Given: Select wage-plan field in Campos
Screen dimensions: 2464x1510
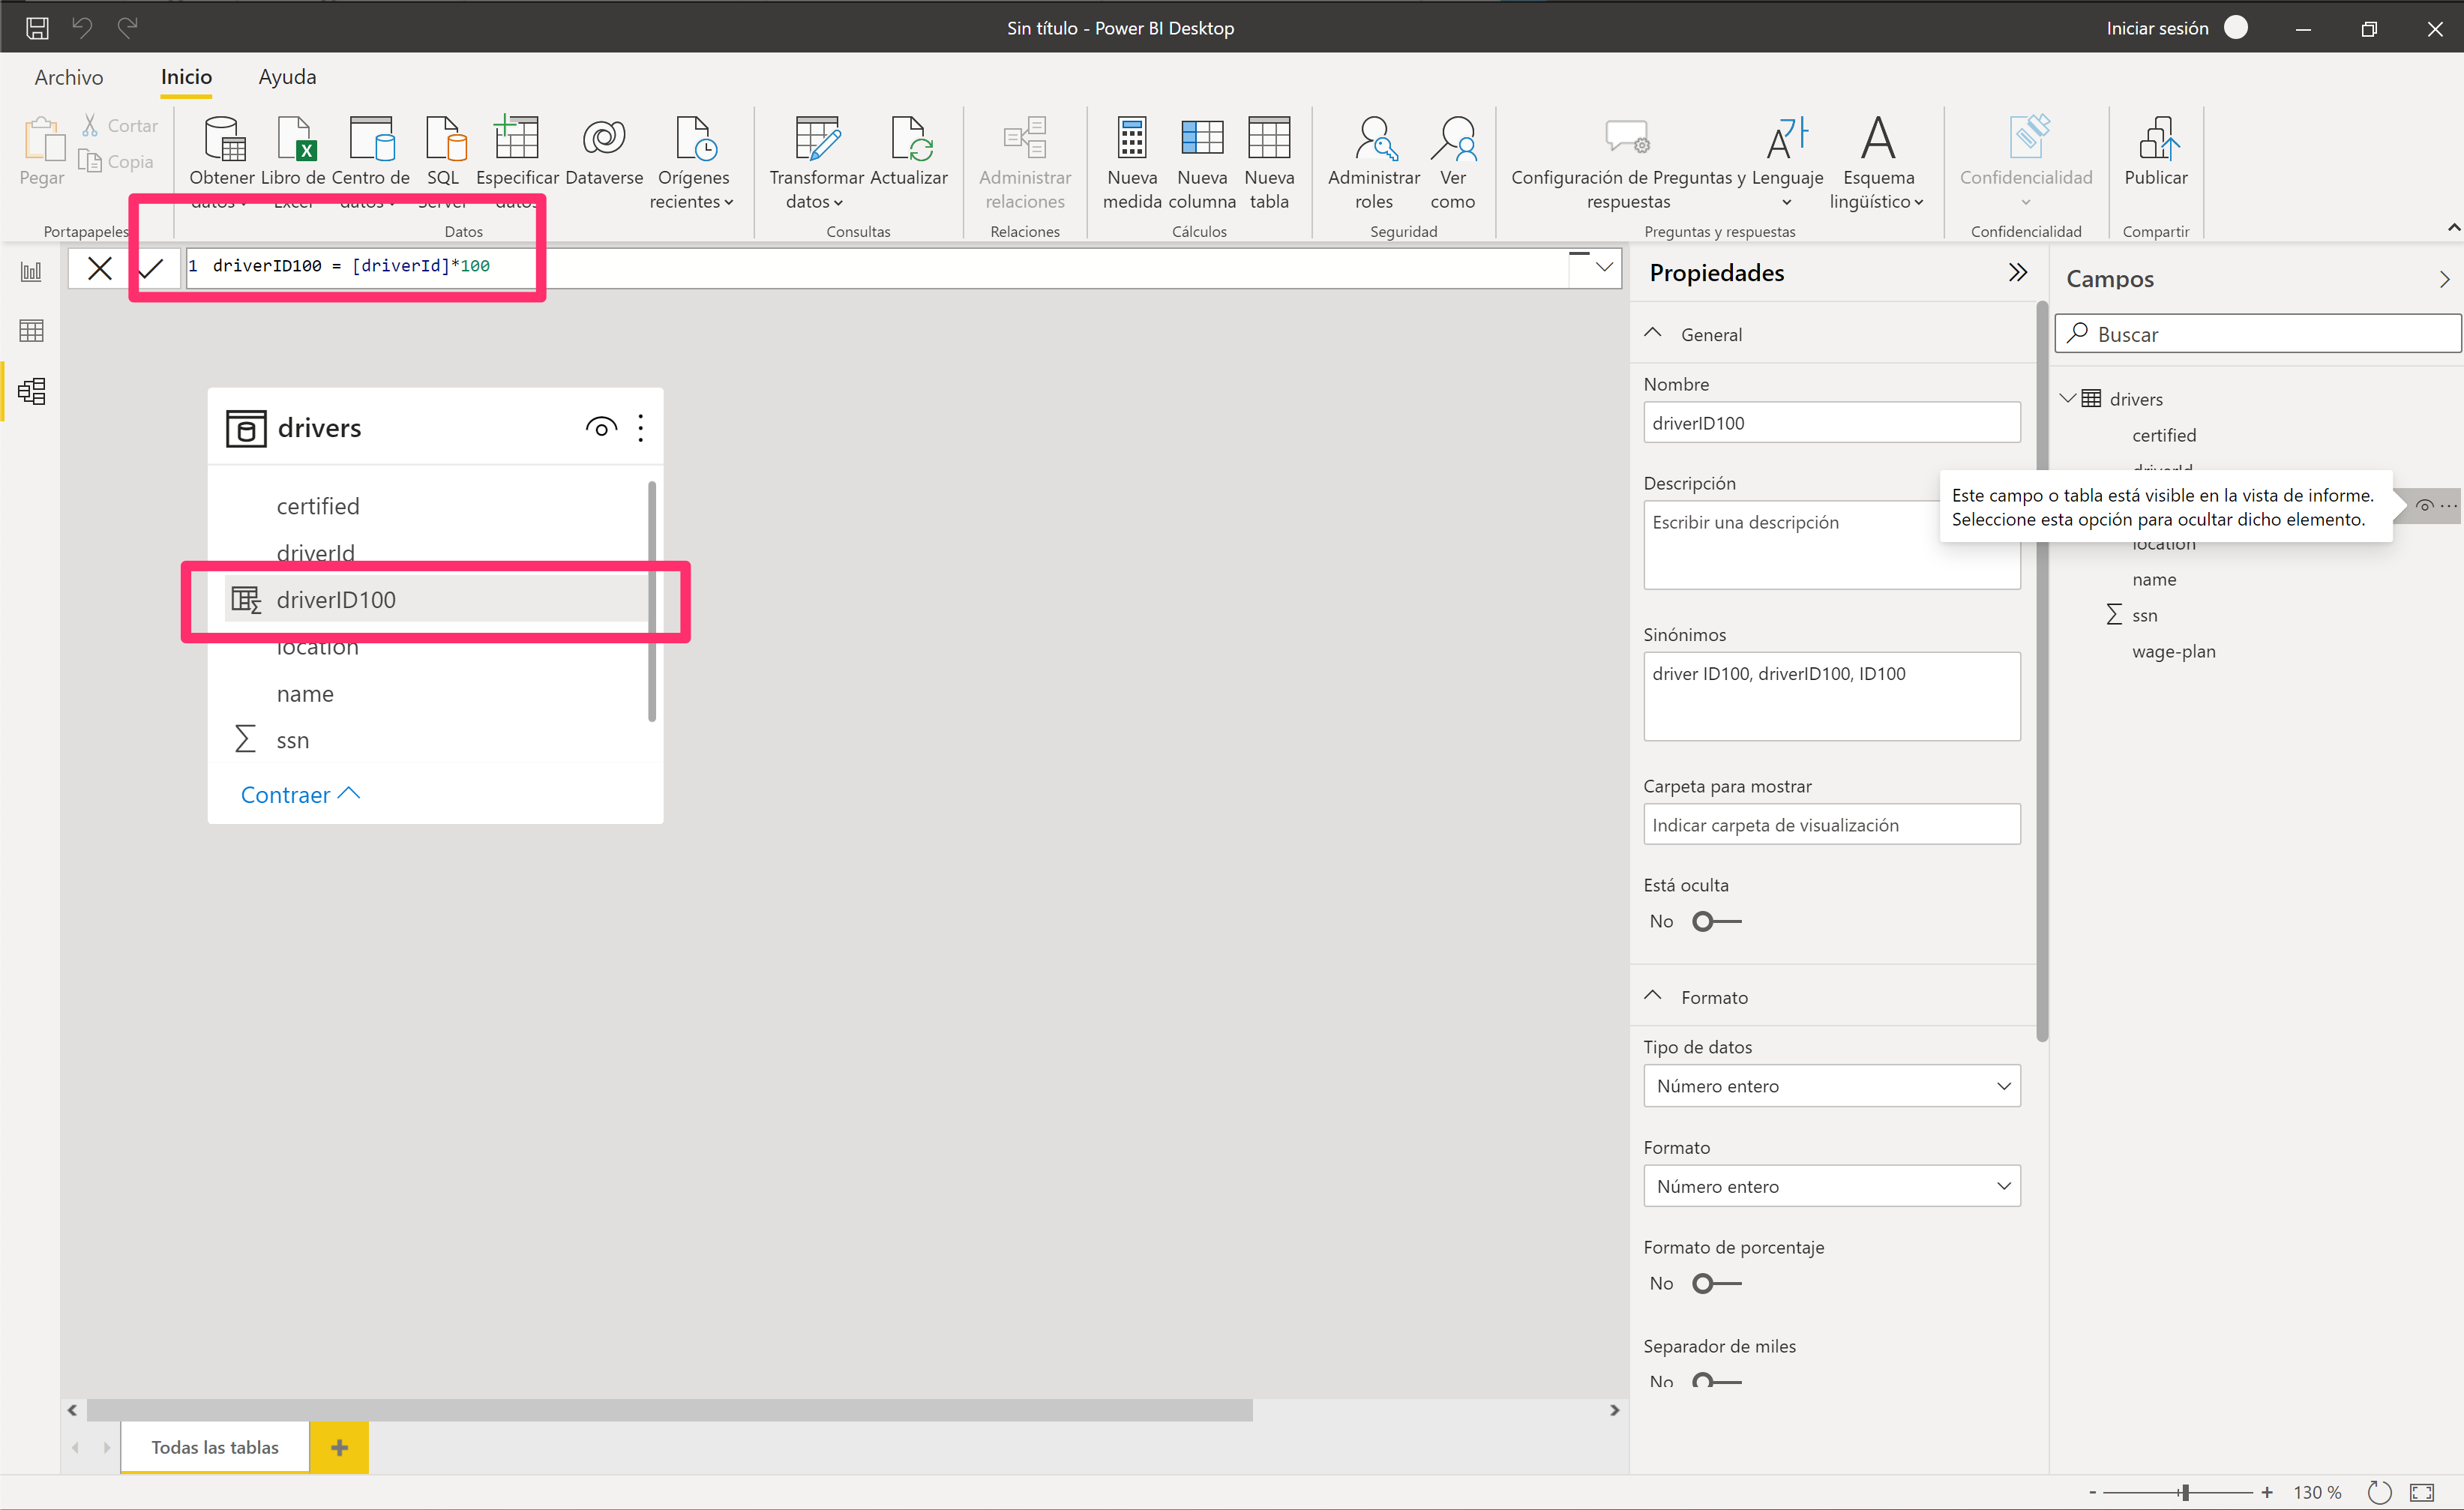Looking at the screenshot, I should point(2173,651).
